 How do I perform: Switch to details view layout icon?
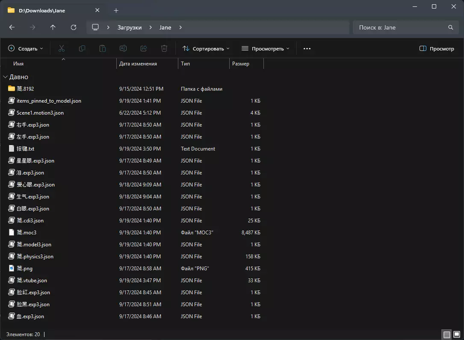pos(446,334)
